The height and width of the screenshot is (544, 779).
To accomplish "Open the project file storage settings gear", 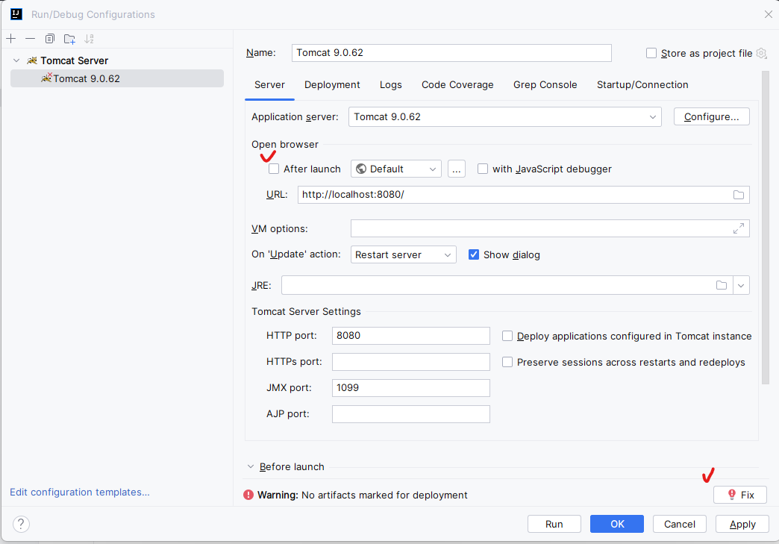I will (x=762, y=53).
